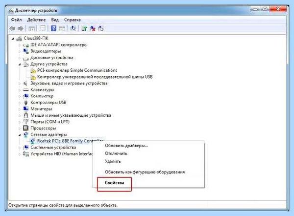Screen dimensions: 294x216
Task: Click the Звуковые устройства speaker icon
Action: point(25,84)
